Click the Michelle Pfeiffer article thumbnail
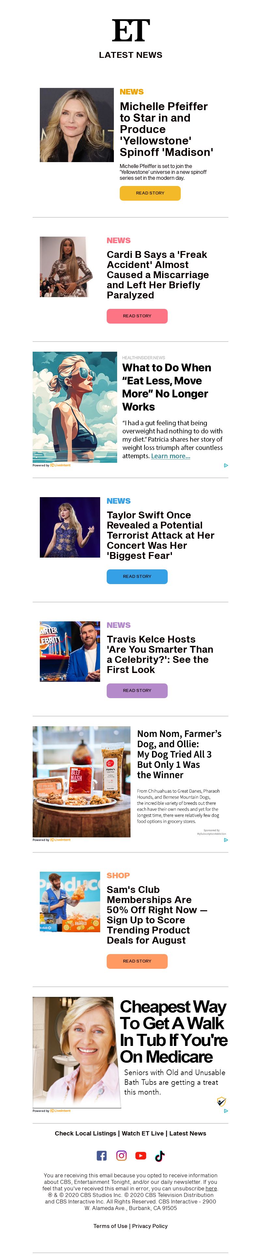 pos(77,125)
